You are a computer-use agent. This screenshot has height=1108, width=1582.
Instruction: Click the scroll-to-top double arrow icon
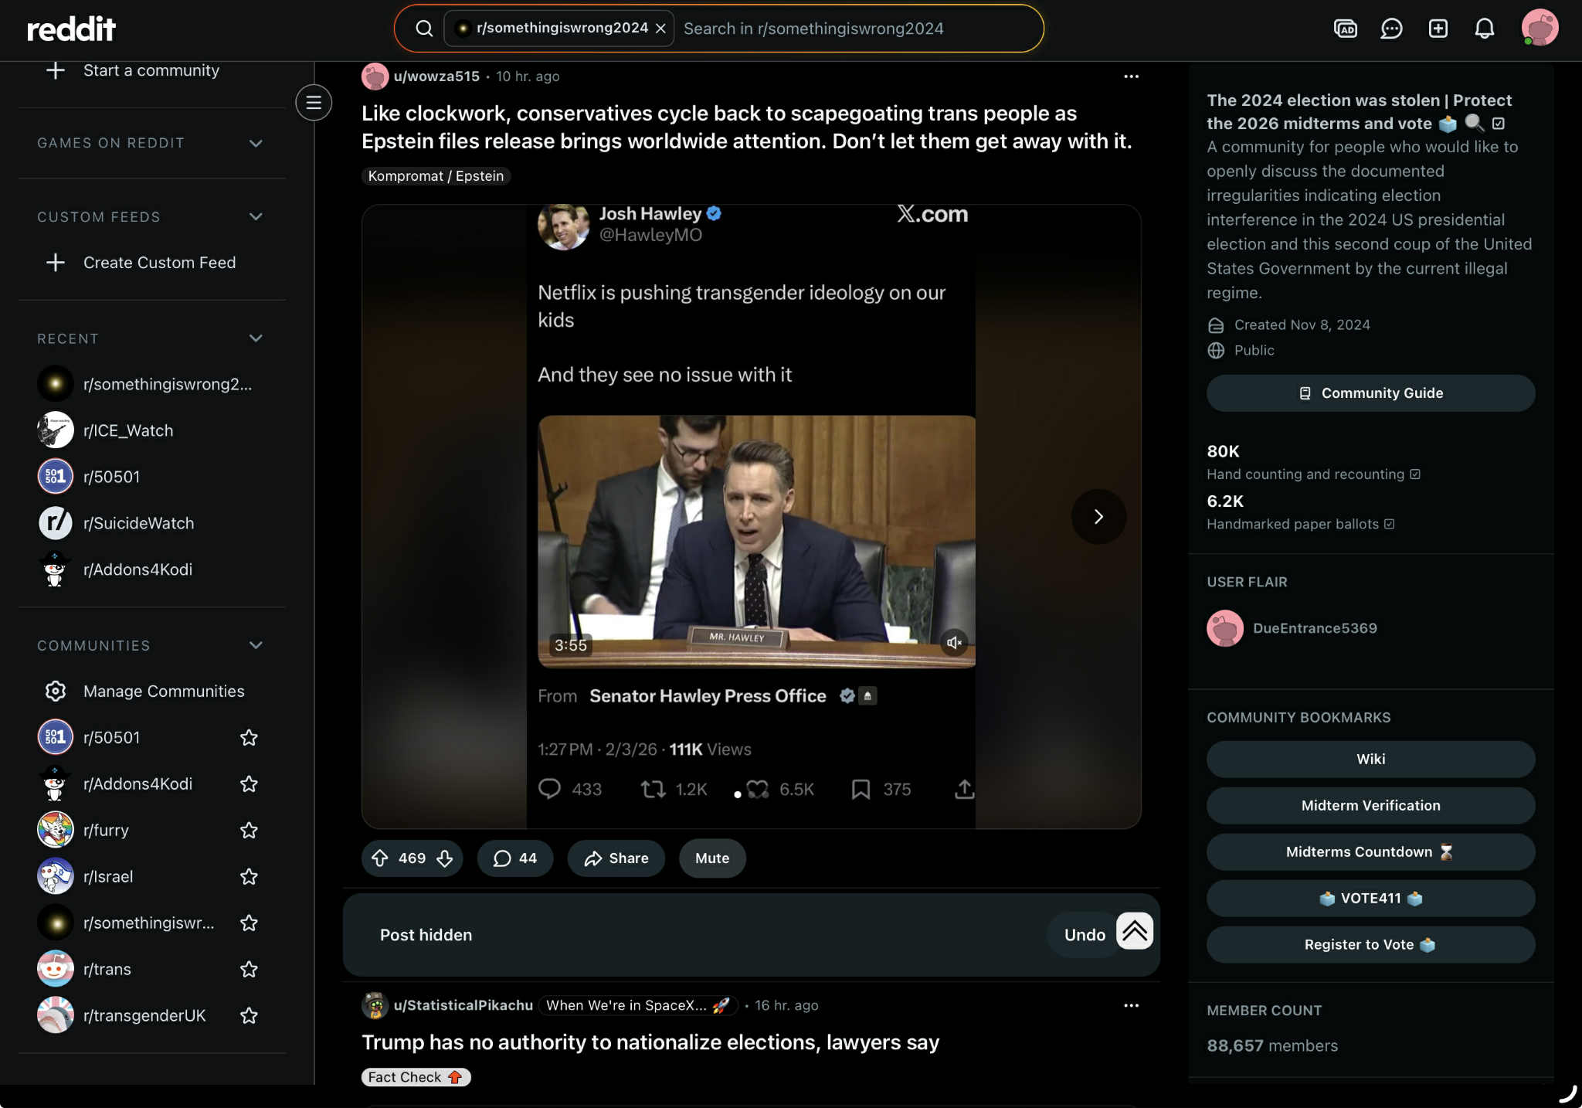coord(1134,931)
